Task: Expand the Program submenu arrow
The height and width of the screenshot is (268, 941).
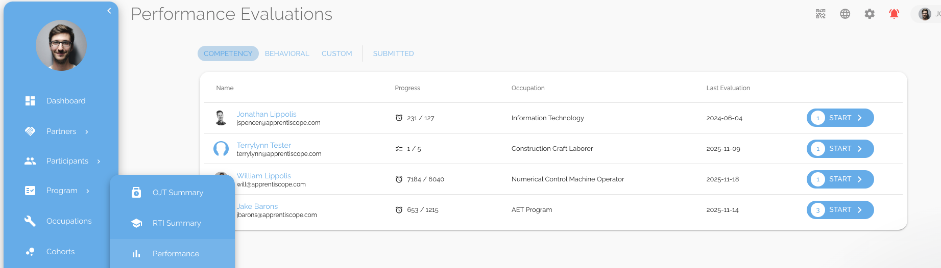Action: pos(88,191)
